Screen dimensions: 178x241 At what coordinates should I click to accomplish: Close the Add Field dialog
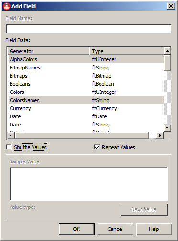[x=171, y=6]
